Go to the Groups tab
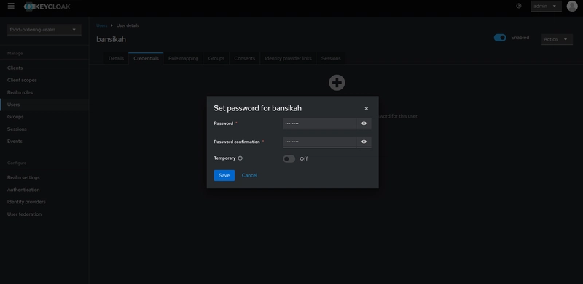Screen dimensions: 583x284 tap(216, 59)
